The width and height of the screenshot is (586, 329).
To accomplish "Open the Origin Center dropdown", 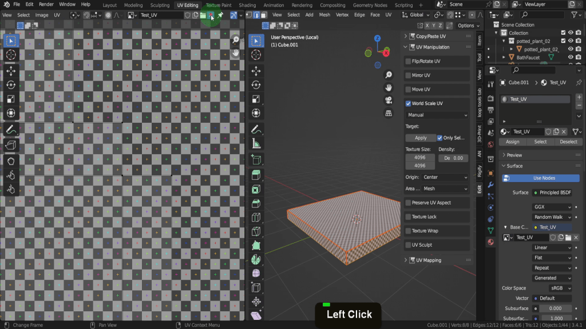I will pos(445,177).
